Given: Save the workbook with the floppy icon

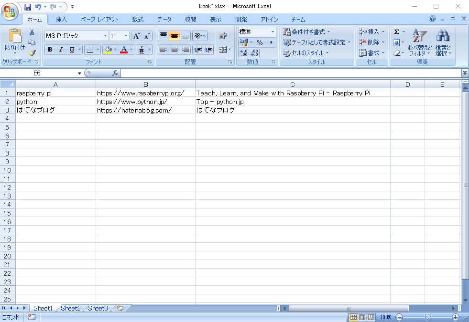Looking at the screenshot, I should 28,7.
